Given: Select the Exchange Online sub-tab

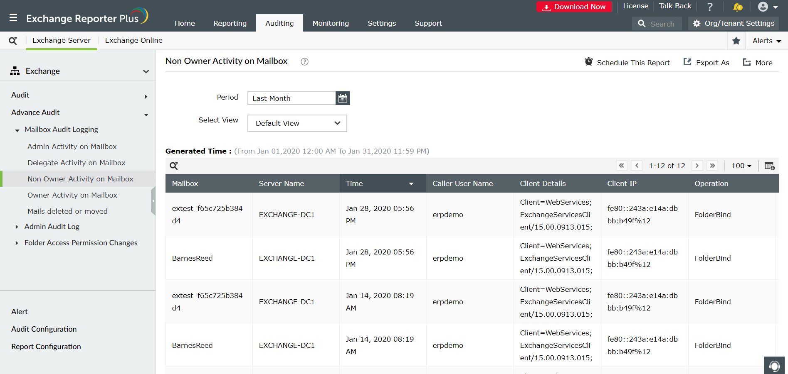Looking at the screenshot, I should [x=133, y=40].
